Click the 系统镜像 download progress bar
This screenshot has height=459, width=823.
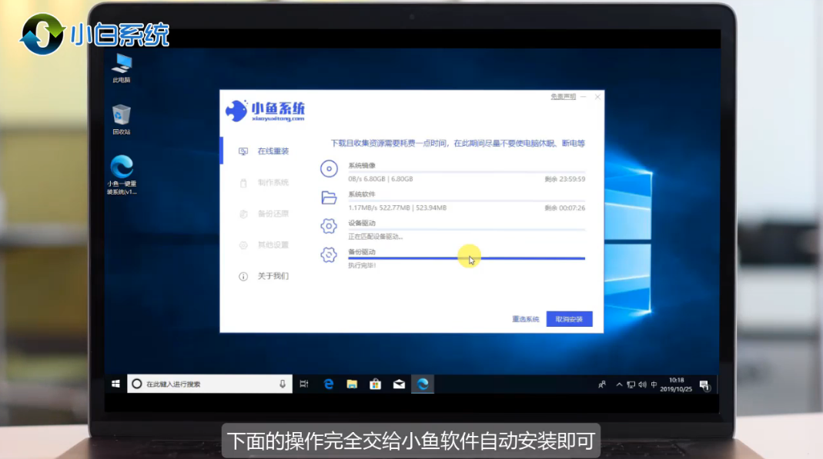(x=467, y=172)
